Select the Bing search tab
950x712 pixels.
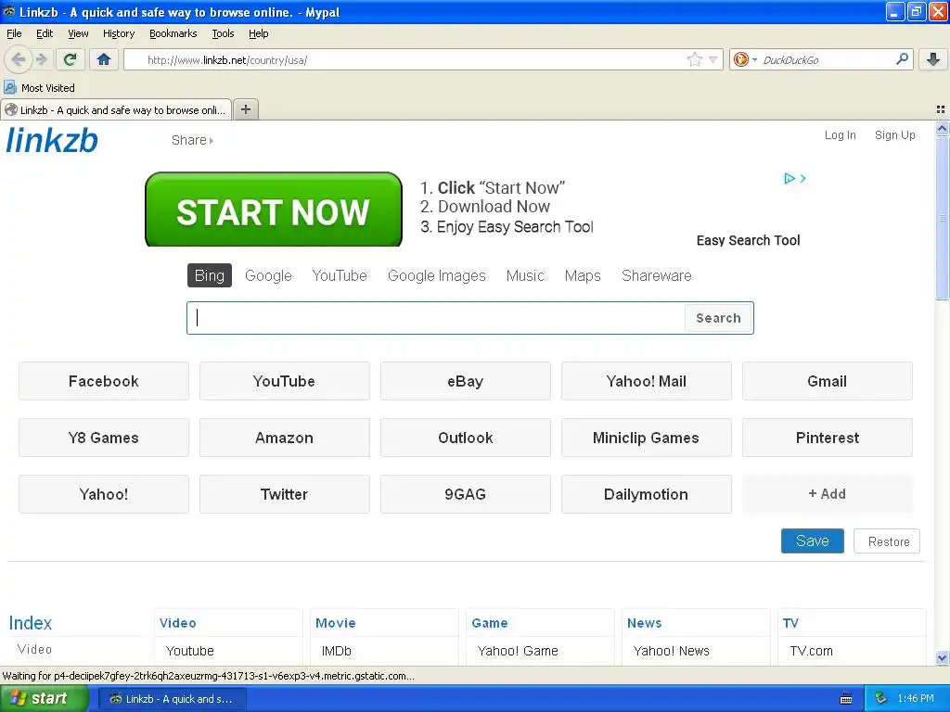pyautogui.click(x=209, y=275)
